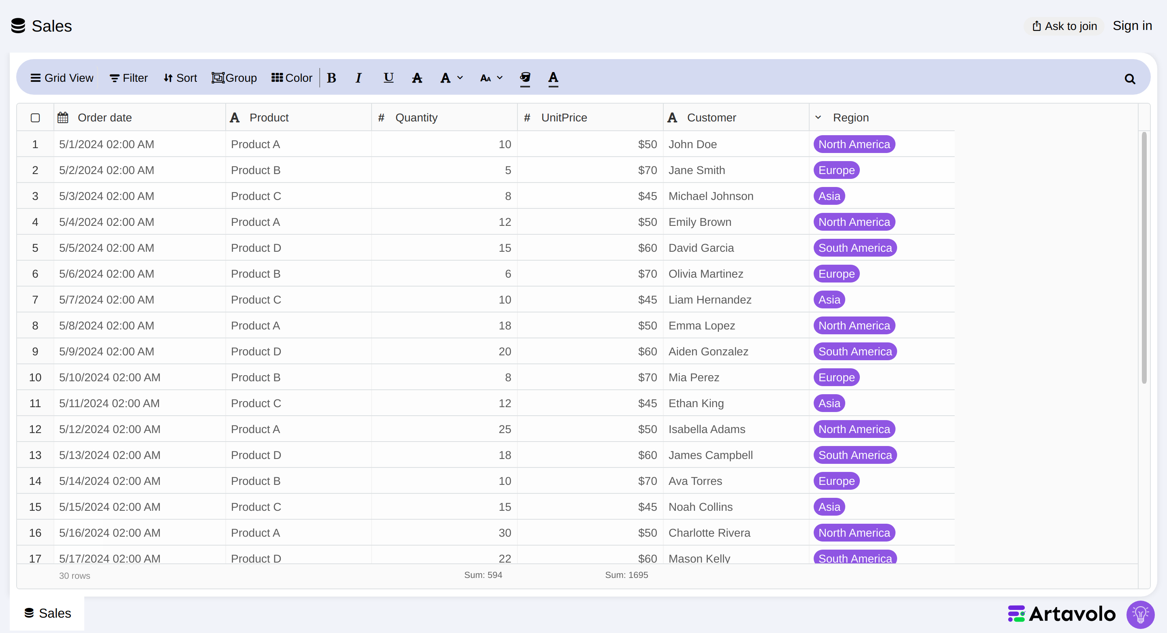Viewport: 1167px width, 633px height.
Task: Click the Michael Johnson customer cell
Action: 736,196
